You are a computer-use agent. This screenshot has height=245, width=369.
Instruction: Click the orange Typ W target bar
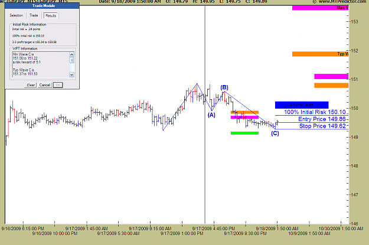(320, 54)
